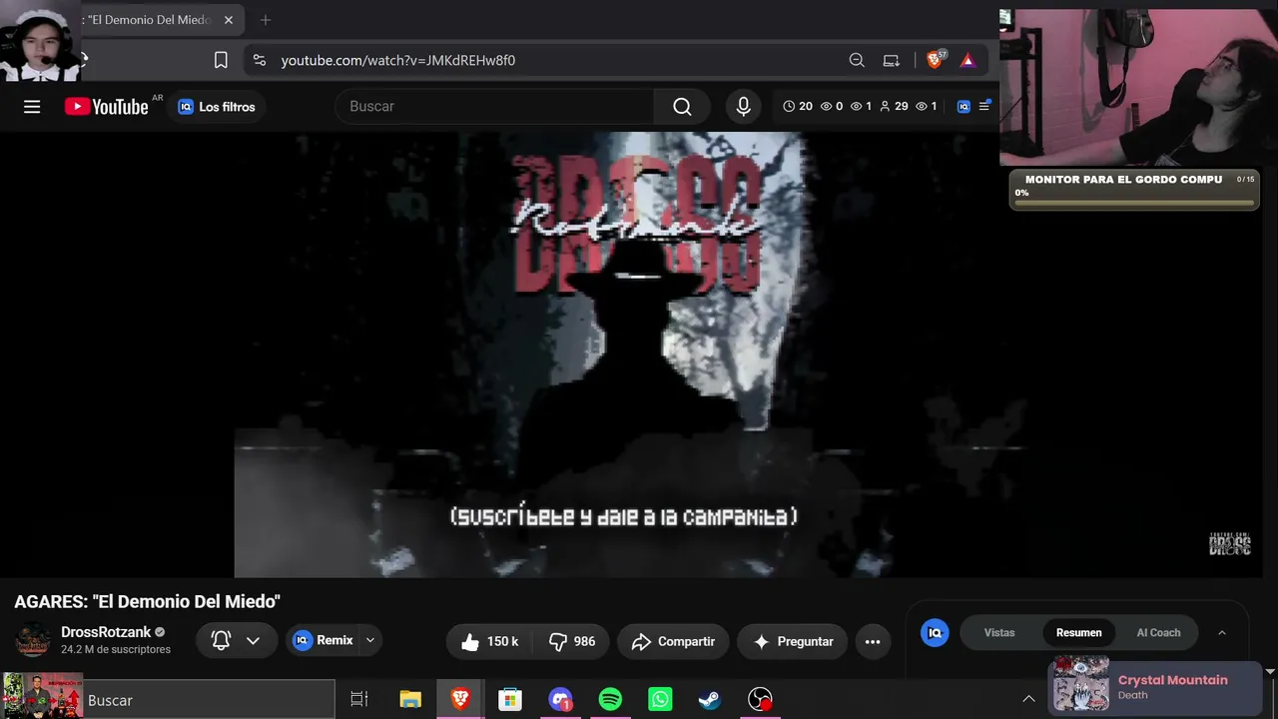The height and width of the screenshot is (719, 1278).
Task: Click the vidIQ logo in side panel
Action: [x=935, y=632]
